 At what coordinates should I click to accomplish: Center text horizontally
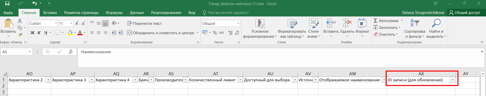click(x=99, y=33)
